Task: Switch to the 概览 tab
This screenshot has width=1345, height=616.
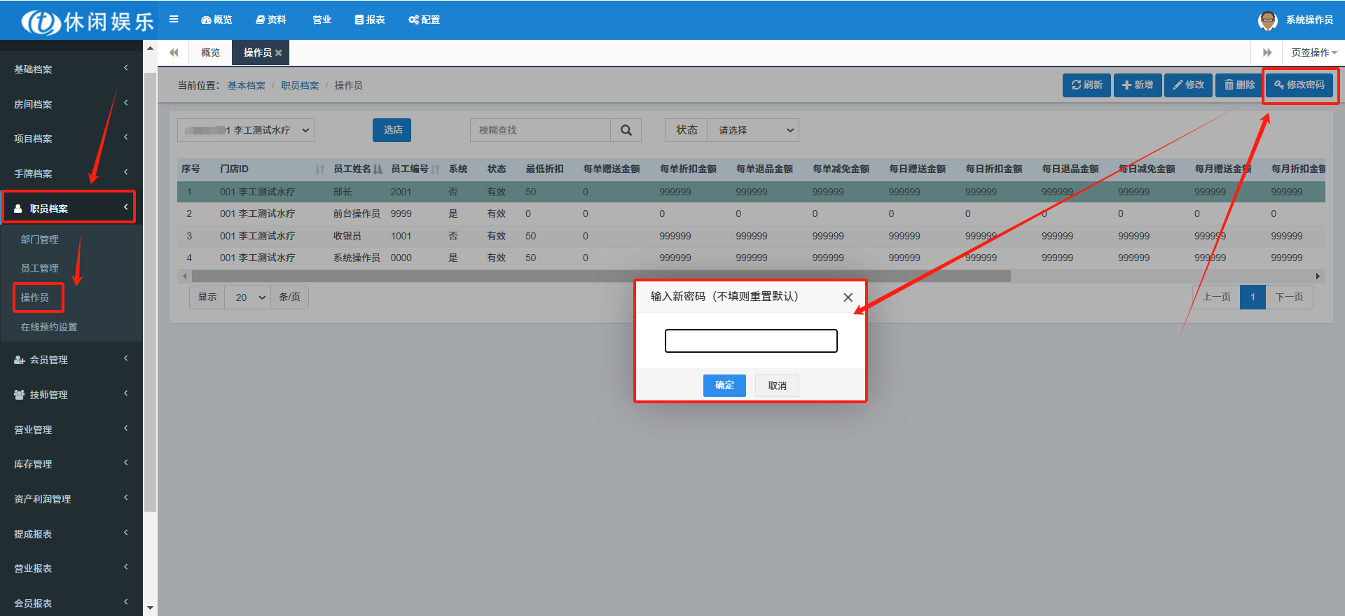Action: click(210, 53)
